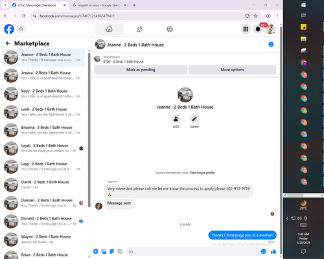The width and height of the screenshot is (324, 259).
Task: Reload the current page
Action: click(24, 16)
